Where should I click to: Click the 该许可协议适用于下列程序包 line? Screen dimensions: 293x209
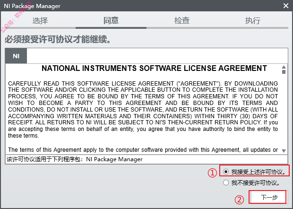click(x=75, y=159)
